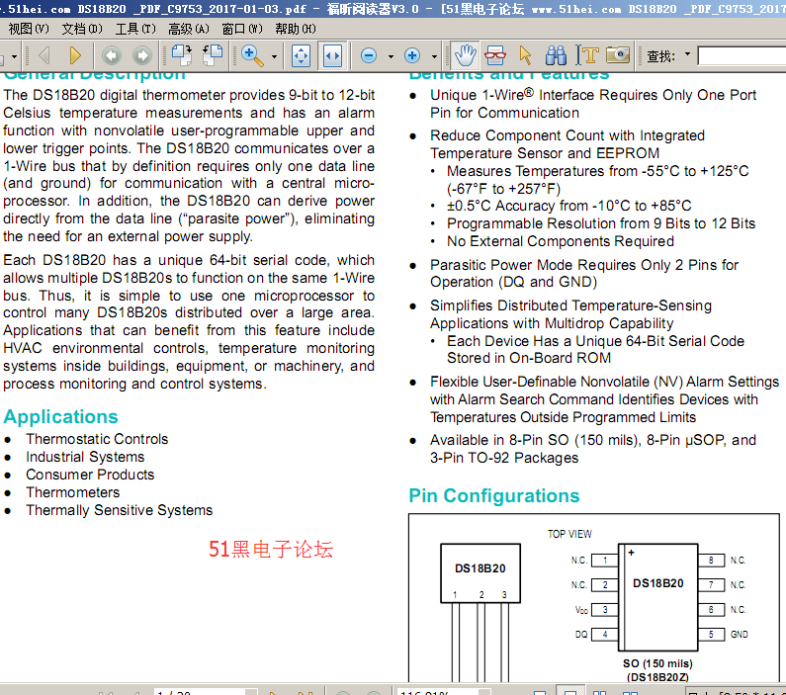Open the 高级(A) menu

click(189, 29)
